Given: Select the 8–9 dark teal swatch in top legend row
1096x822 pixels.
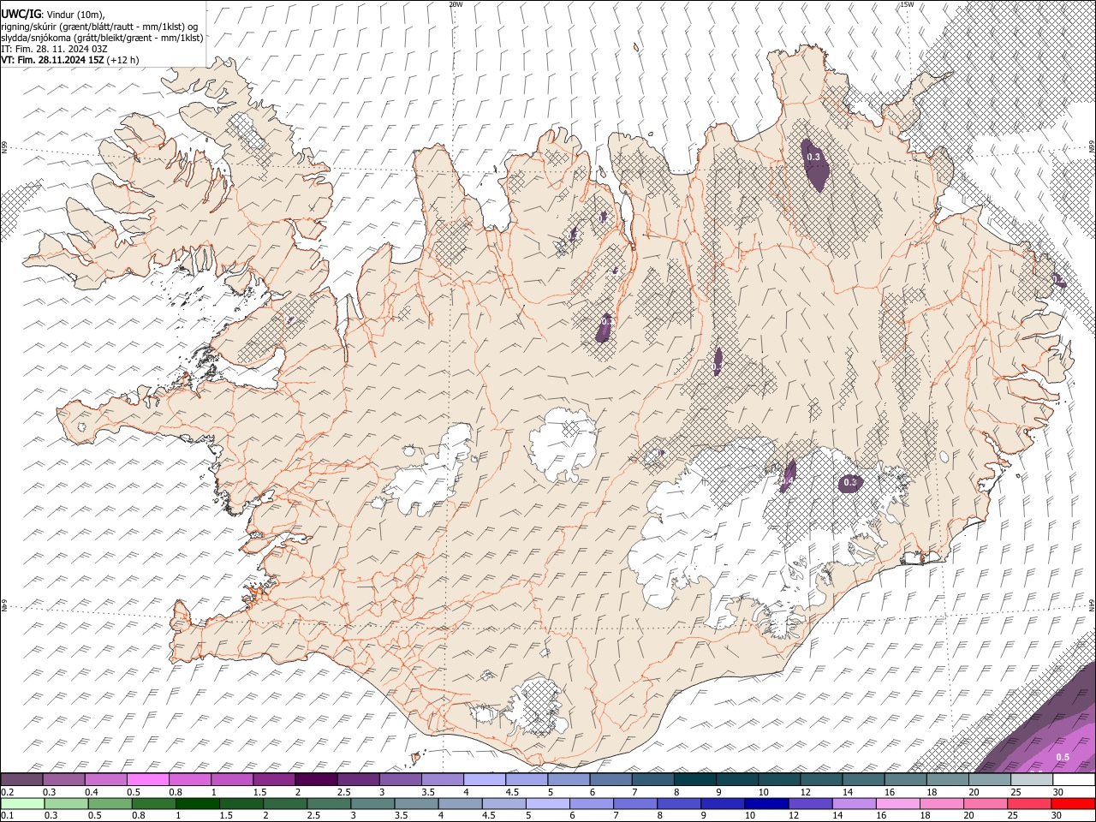Looking at the screenshot, I should click(x=694, y=780).
